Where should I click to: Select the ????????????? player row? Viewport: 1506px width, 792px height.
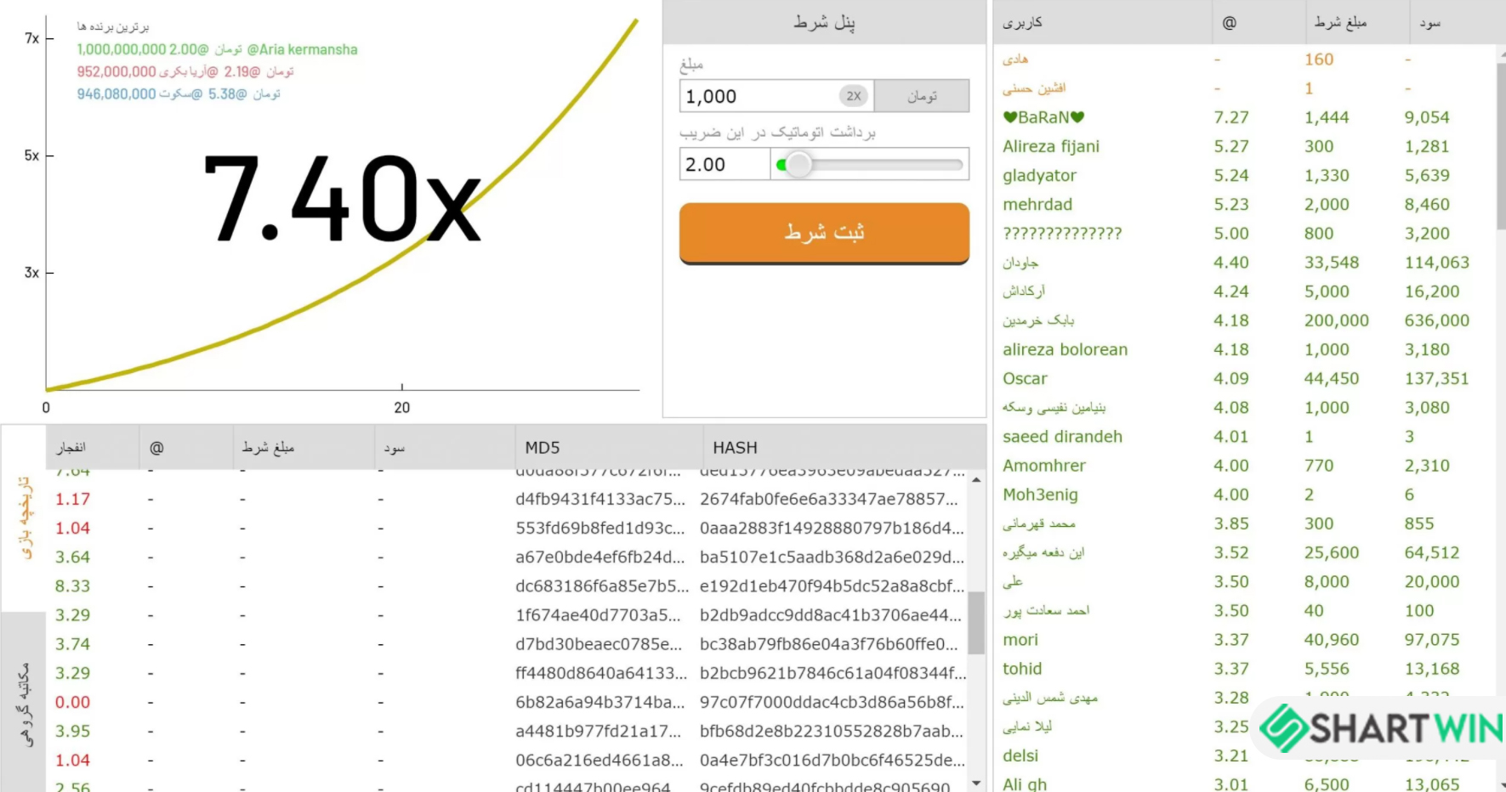click(1062, 233)
